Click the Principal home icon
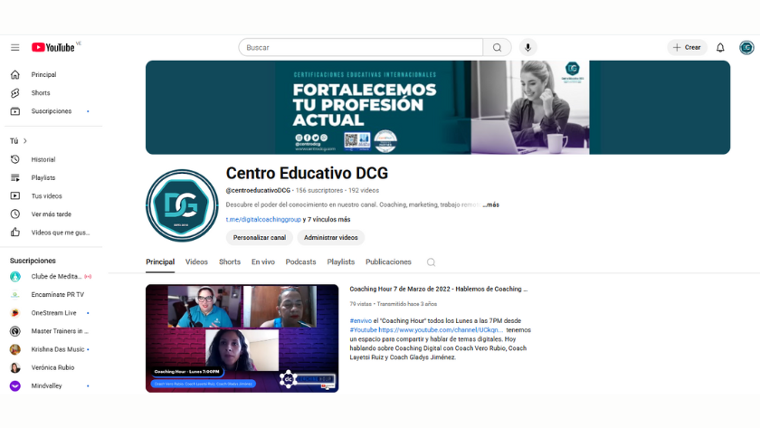760x428 pixels. (15, 74)
